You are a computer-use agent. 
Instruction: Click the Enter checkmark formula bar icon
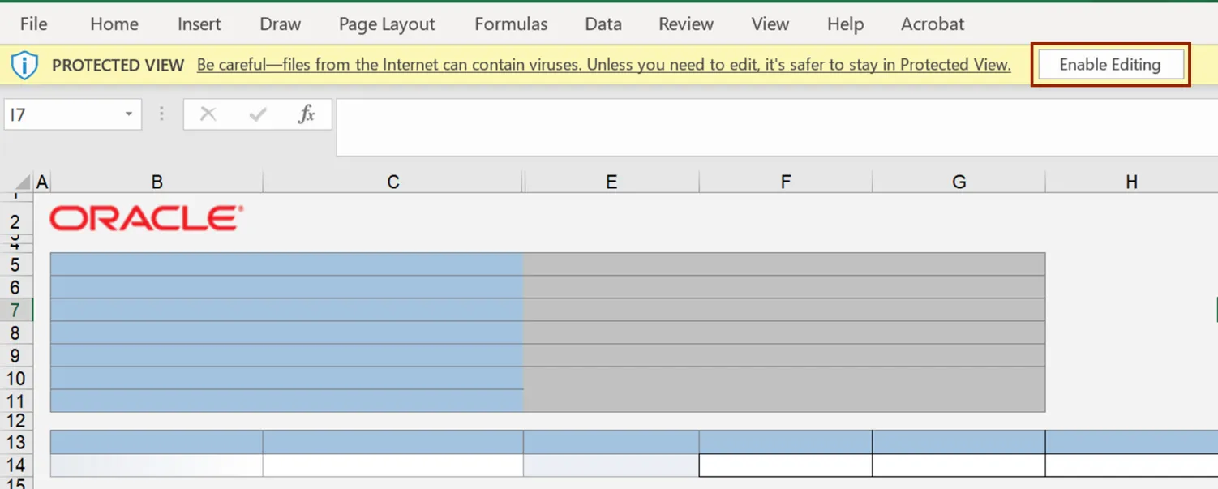point(258,114)
